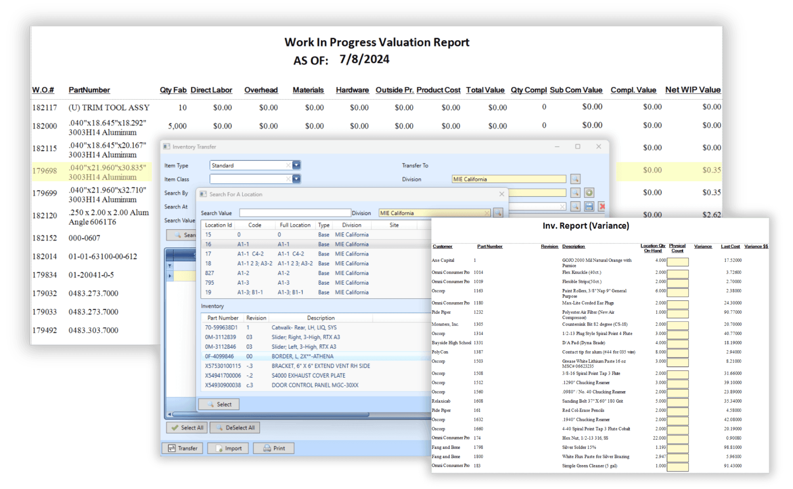This screenshot has width=793, height=489.
Task: Clear the white field left of the save icon
Action: pos(562,207)
